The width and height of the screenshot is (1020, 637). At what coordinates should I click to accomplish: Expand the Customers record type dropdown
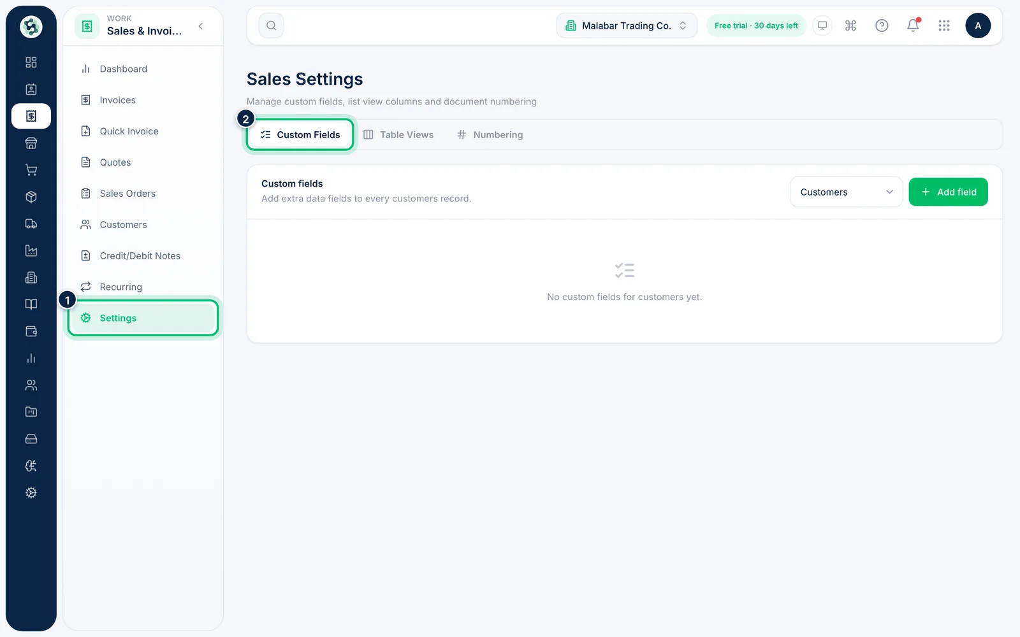pyautogui.click(x=846, y=192)
